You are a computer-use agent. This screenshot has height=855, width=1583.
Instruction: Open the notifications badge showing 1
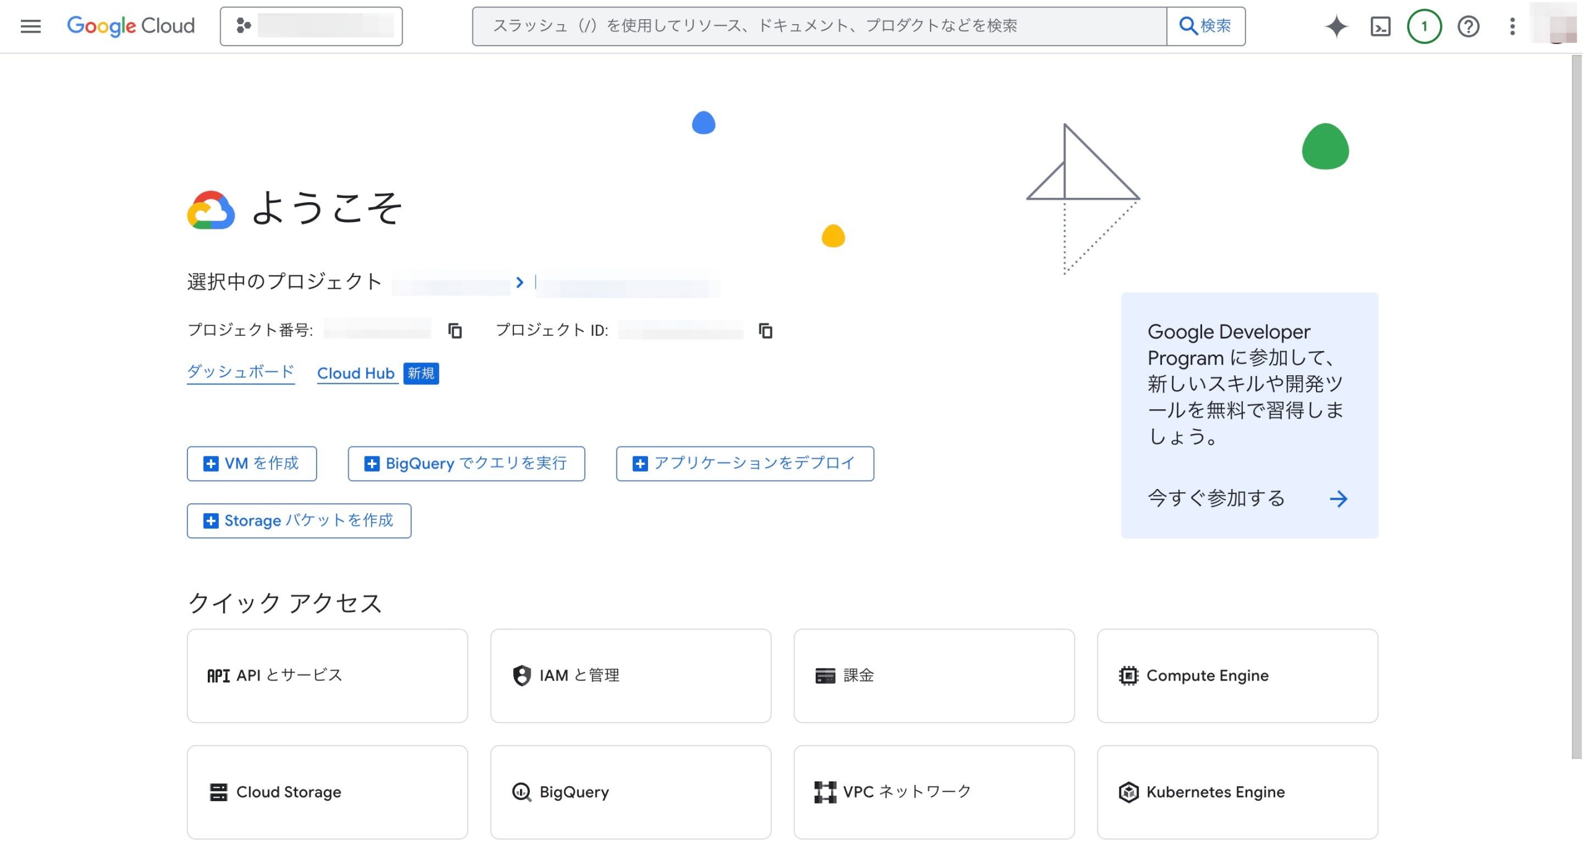tap(1424, 26)
